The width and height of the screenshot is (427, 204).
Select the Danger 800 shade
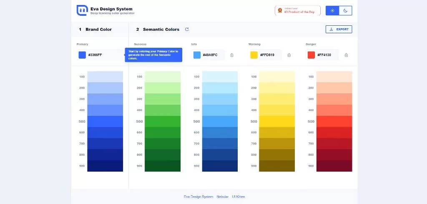[x=334, y=155]
